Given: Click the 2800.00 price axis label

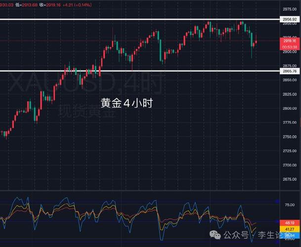Looking at the screenshot, I should pyautogui.click(x=290, y=109).
